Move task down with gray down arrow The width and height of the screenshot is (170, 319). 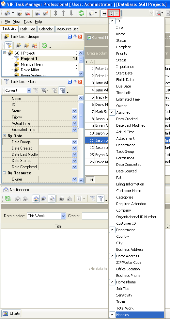(71, 13)
